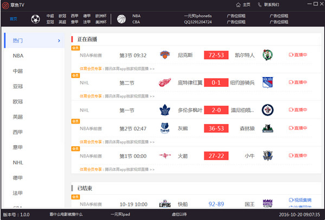This screenshot has width=325, height=220.
Task: Click the Celtics team logo
Action: tap(268, 55)
